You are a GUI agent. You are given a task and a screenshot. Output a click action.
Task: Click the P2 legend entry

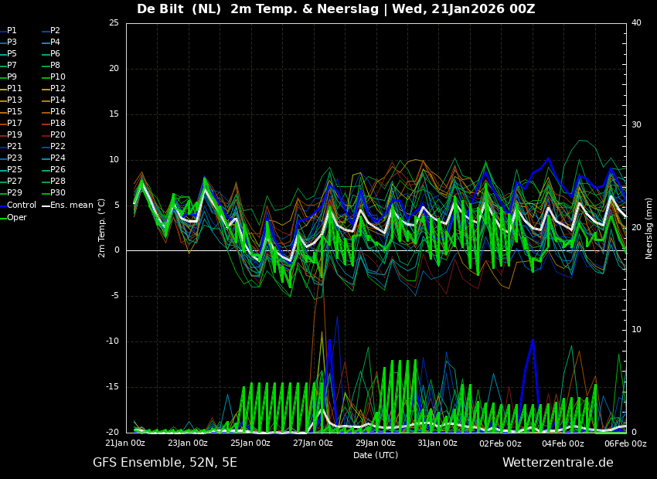55,31
